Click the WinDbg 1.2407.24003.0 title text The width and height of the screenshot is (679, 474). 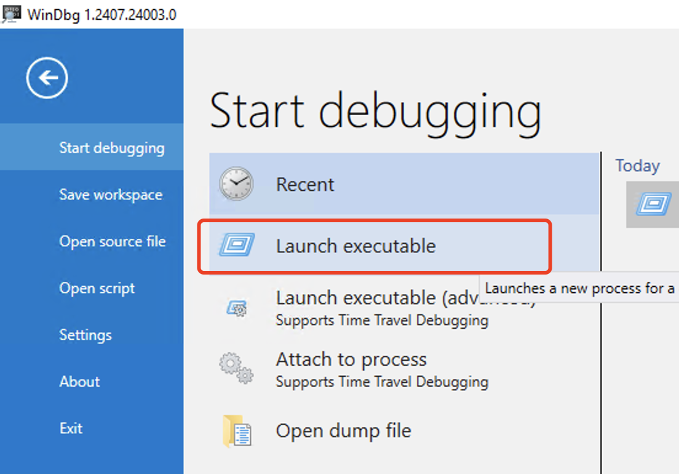[x=101, y=15]
